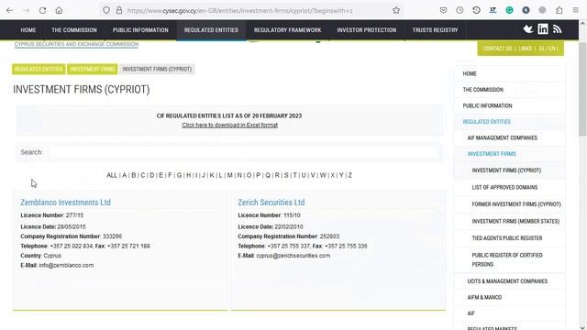Viewport: 587px width, 330px height.
Task: Open the Pocket save icon
Action: pos(443,10)
